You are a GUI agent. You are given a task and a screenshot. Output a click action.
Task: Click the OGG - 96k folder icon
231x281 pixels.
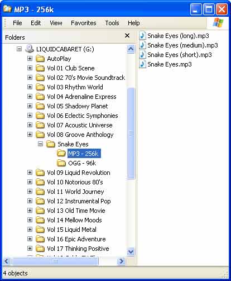[61, 163]
